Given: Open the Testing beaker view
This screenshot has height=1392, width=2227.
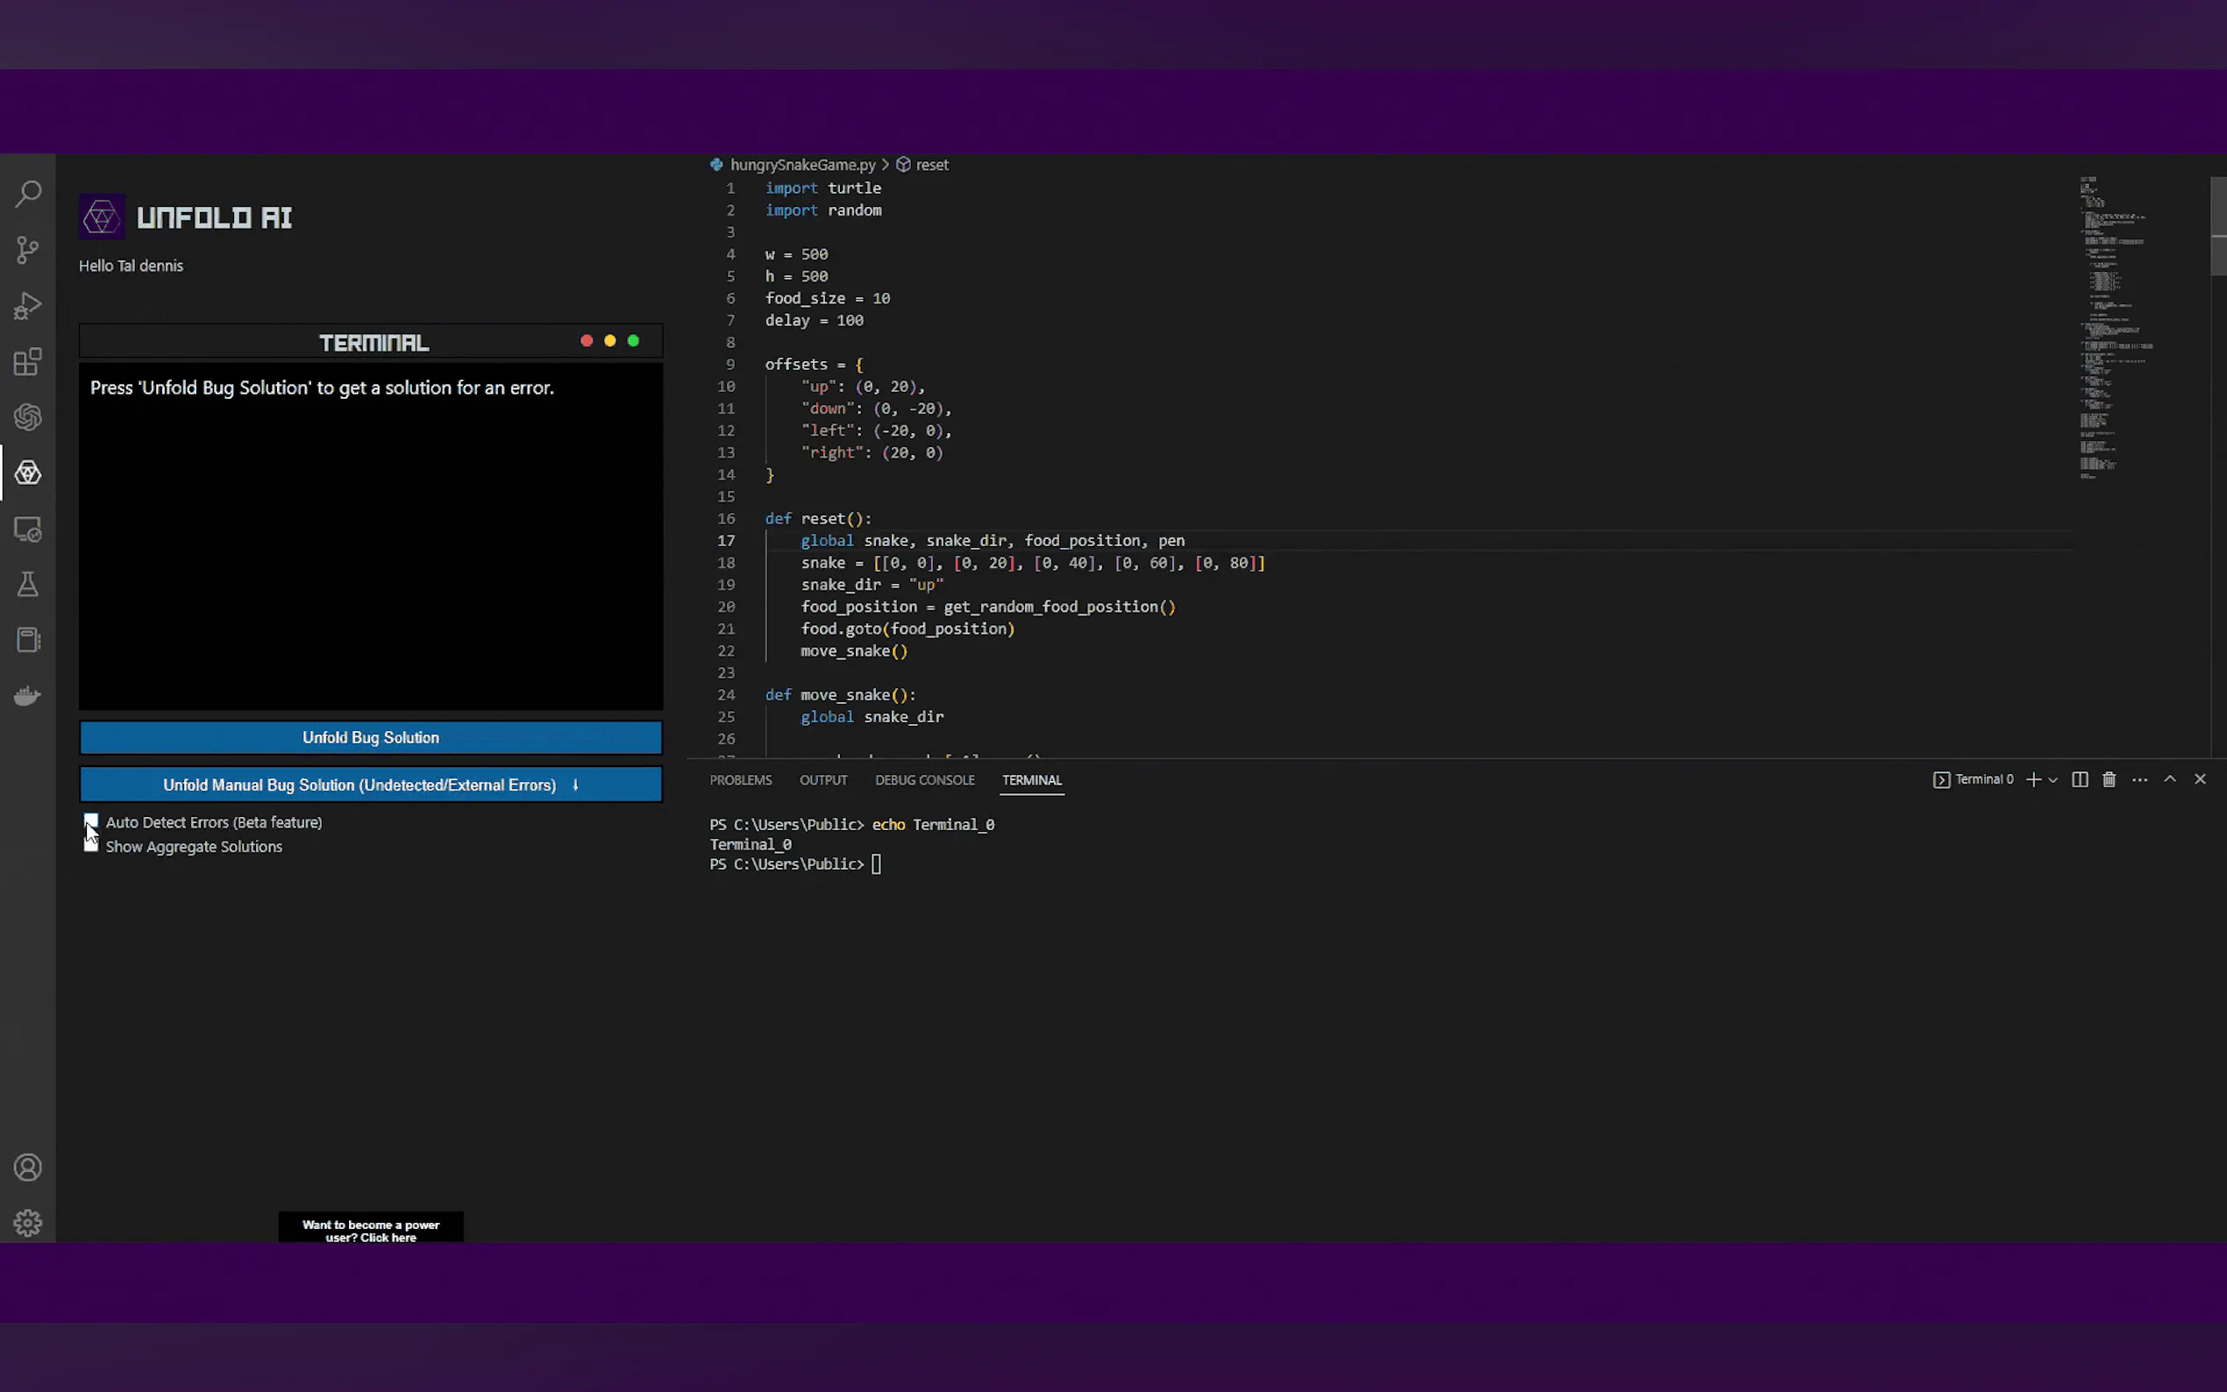Looking at the screenshot, I should pos(28,585).
